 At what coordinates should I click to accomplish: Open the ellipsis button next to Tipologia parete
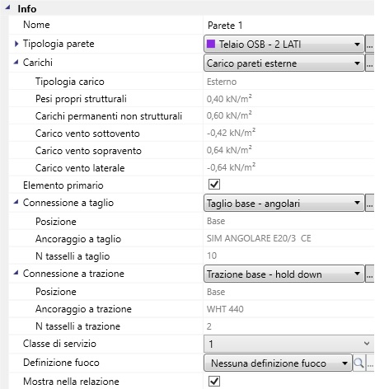(x=370, y=44)
